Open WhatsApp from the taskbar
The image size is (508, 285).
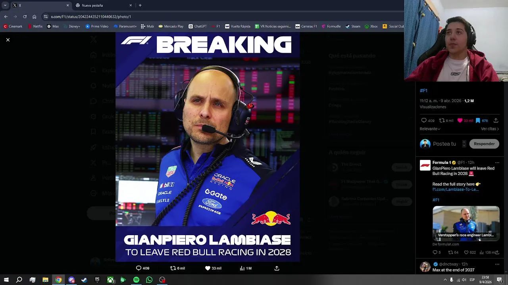pyautogui.click(x=149, y=280)
